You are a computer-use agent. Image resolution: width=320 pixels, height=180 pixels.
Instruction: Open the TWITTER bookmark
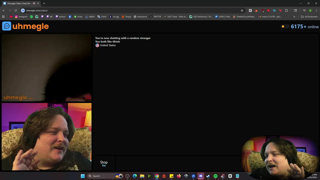(155, 17)
